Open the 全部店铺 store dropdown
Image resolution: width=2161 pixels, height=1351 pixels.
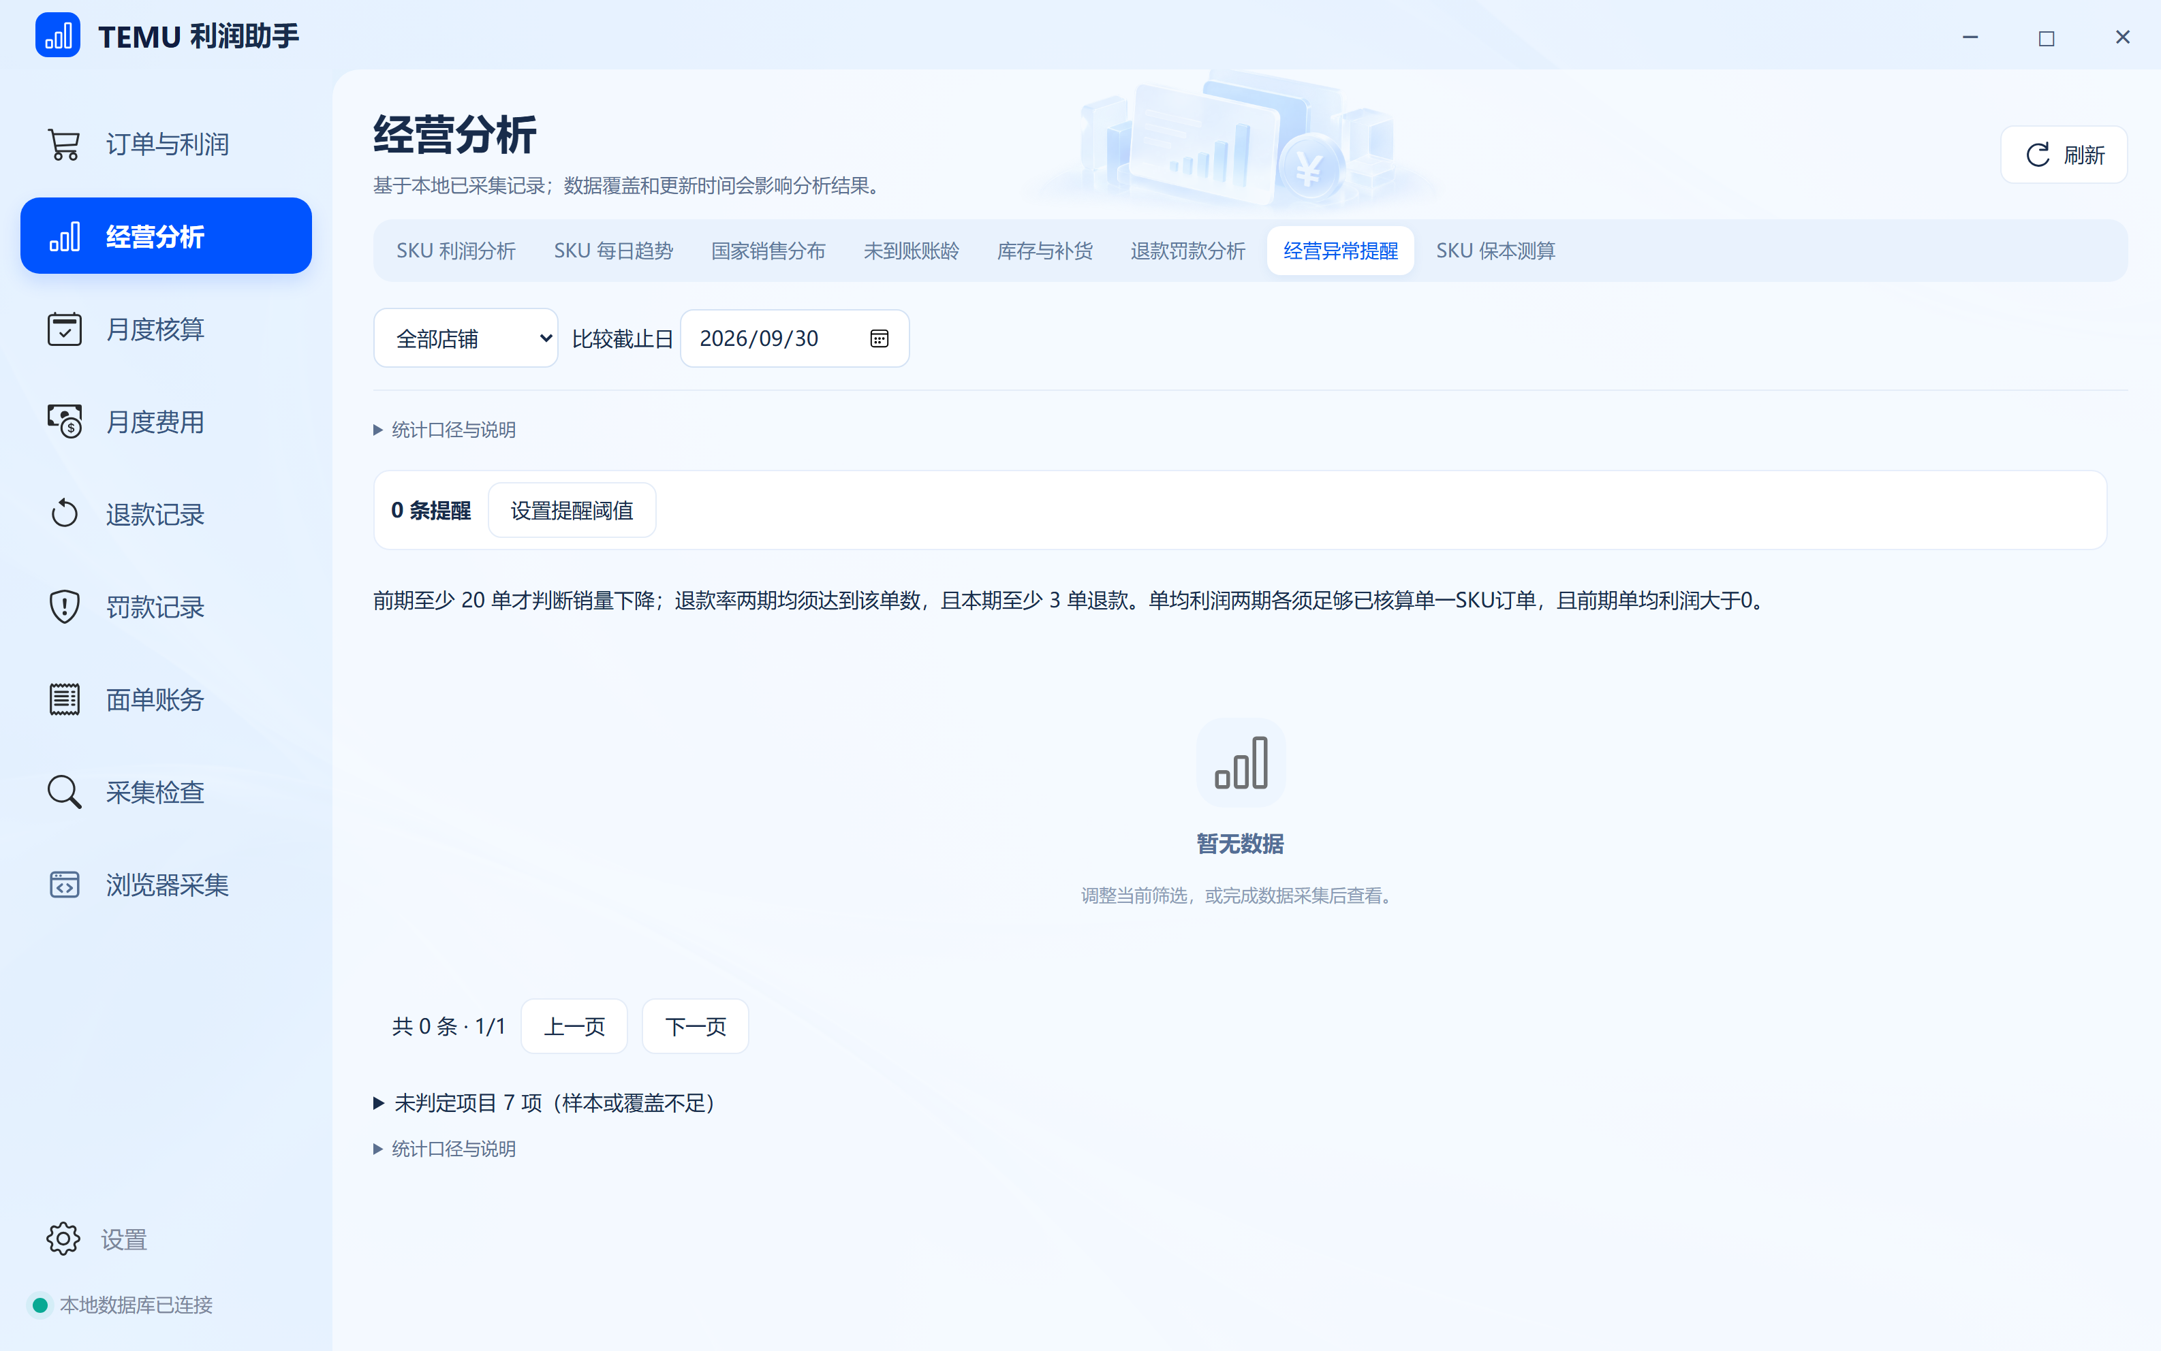click(x=465, y=338)
